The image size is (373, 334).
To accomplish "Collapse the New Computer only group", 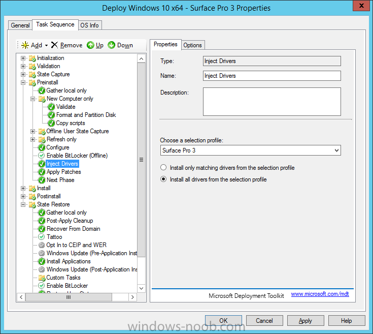I will pyautogui.click(x=32, y=99).
